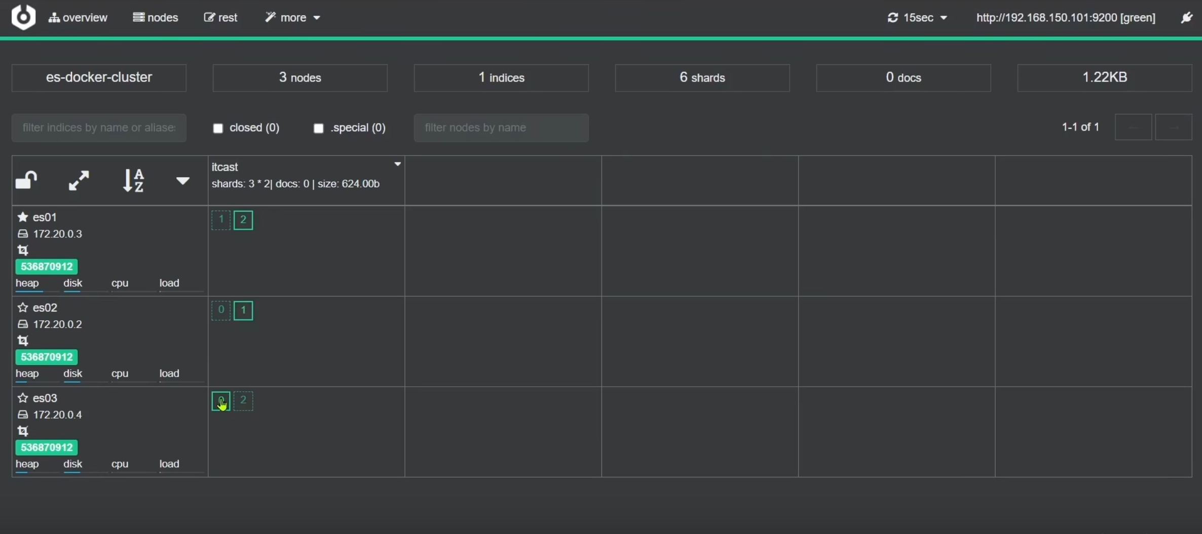Click the plug connection icon in top bar
This screenshot has height=534, width=1202.
pyautogui.click(x=1186, y=18)
